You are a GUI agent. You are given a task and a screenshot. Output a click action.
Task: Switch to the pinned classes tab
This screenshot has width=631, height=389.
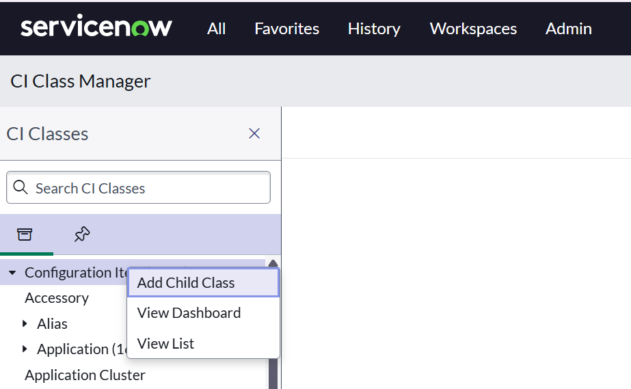coord(82,234)
